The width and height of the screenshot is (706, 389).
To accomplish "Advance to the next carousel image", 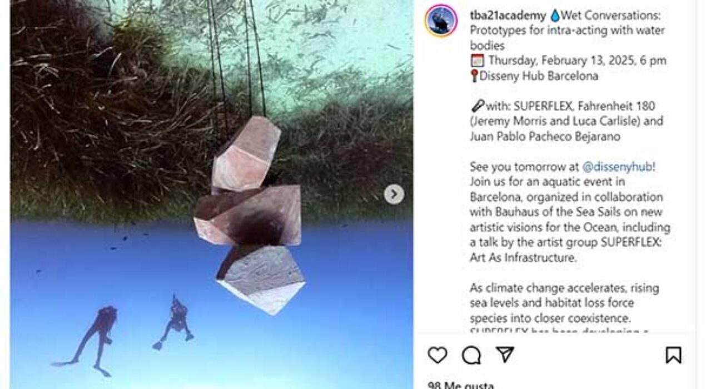I will [x=394, y=194].
